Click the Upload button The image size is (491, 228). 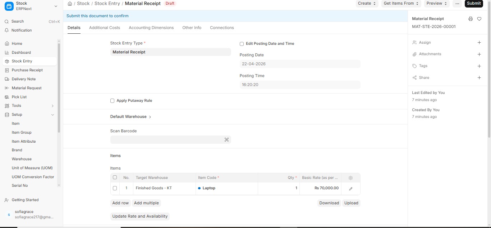(x=351, y=203)
